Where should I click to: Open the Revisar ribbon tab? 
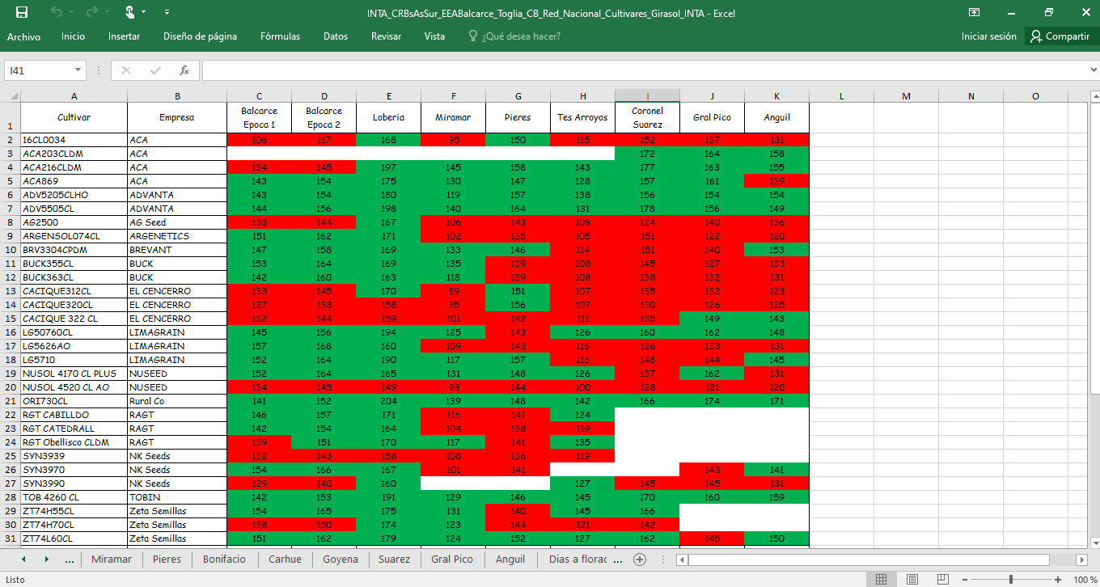coord(386,36)
